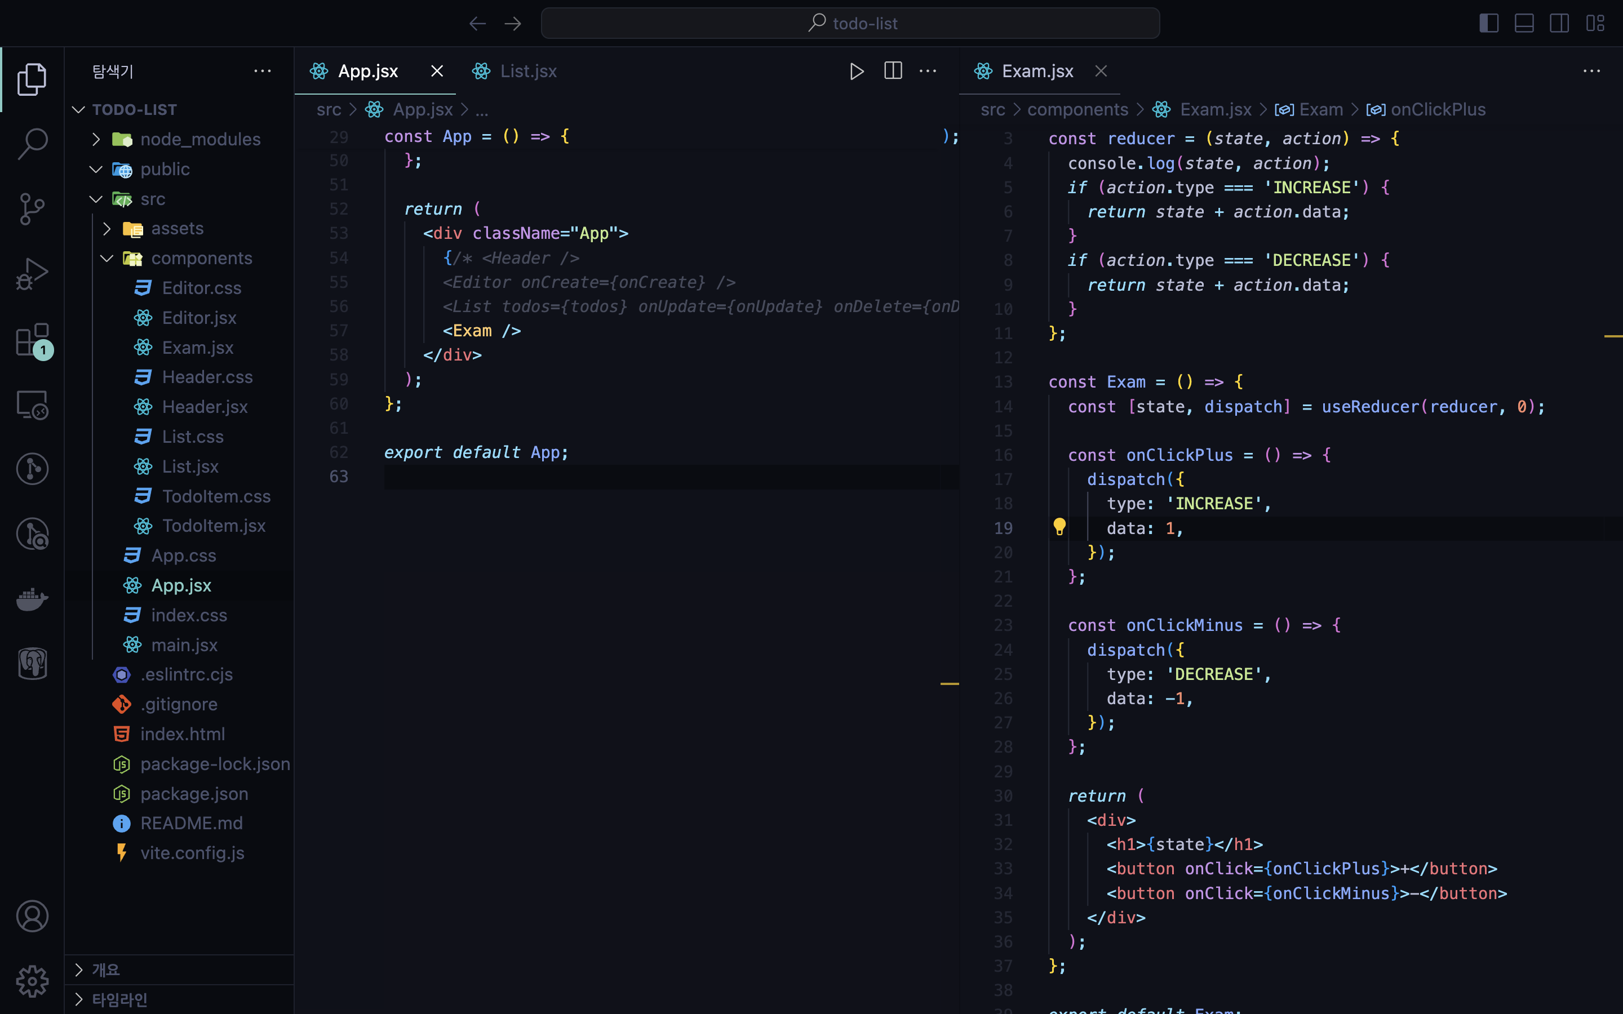Expand the 타임라인 section
1623x1014 pixels.
click(119, 999)
